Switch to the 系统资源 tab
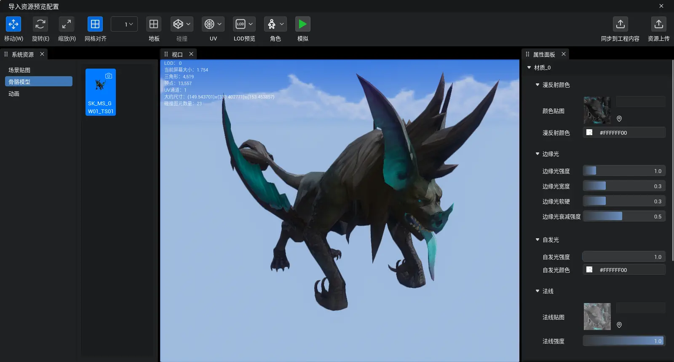Viewport: 674px width, 362px height. (23, 54)
